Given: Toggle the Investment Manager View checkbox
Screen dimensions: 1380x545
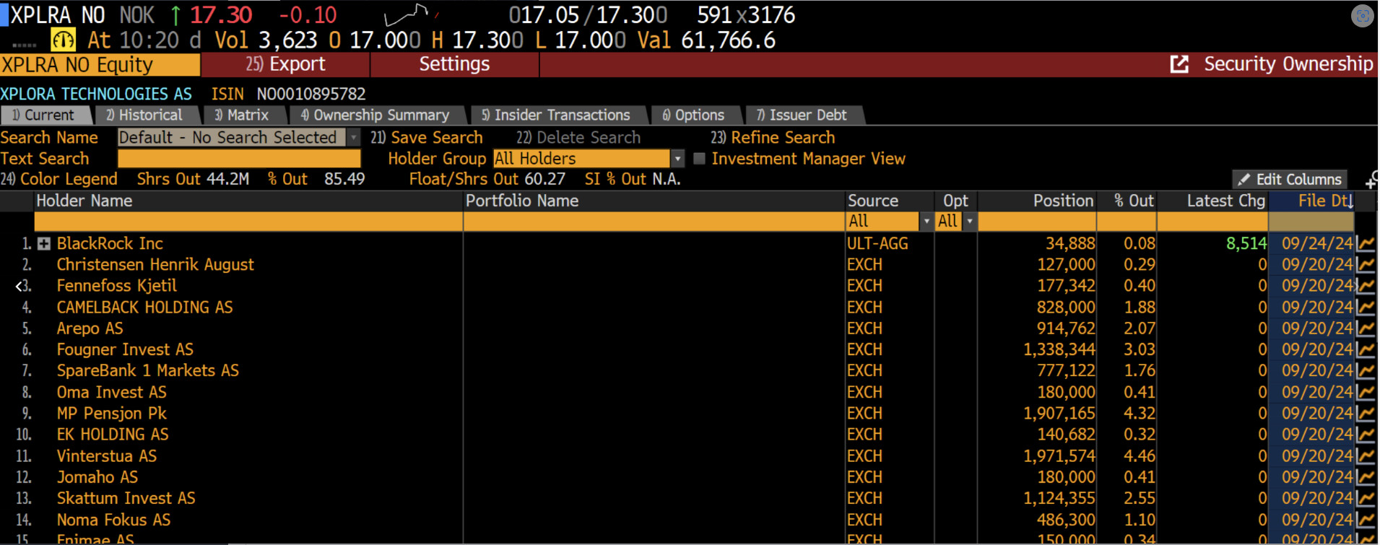Looking at the screenshot, I should [699, 158].
